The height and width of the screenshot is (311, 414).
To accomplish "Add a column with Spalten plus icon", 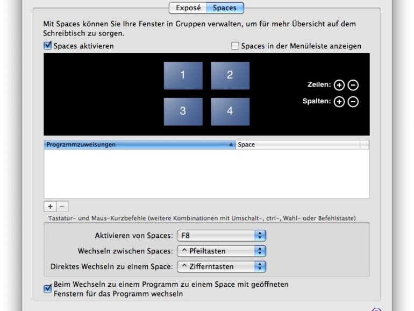I will click(339, 102).
